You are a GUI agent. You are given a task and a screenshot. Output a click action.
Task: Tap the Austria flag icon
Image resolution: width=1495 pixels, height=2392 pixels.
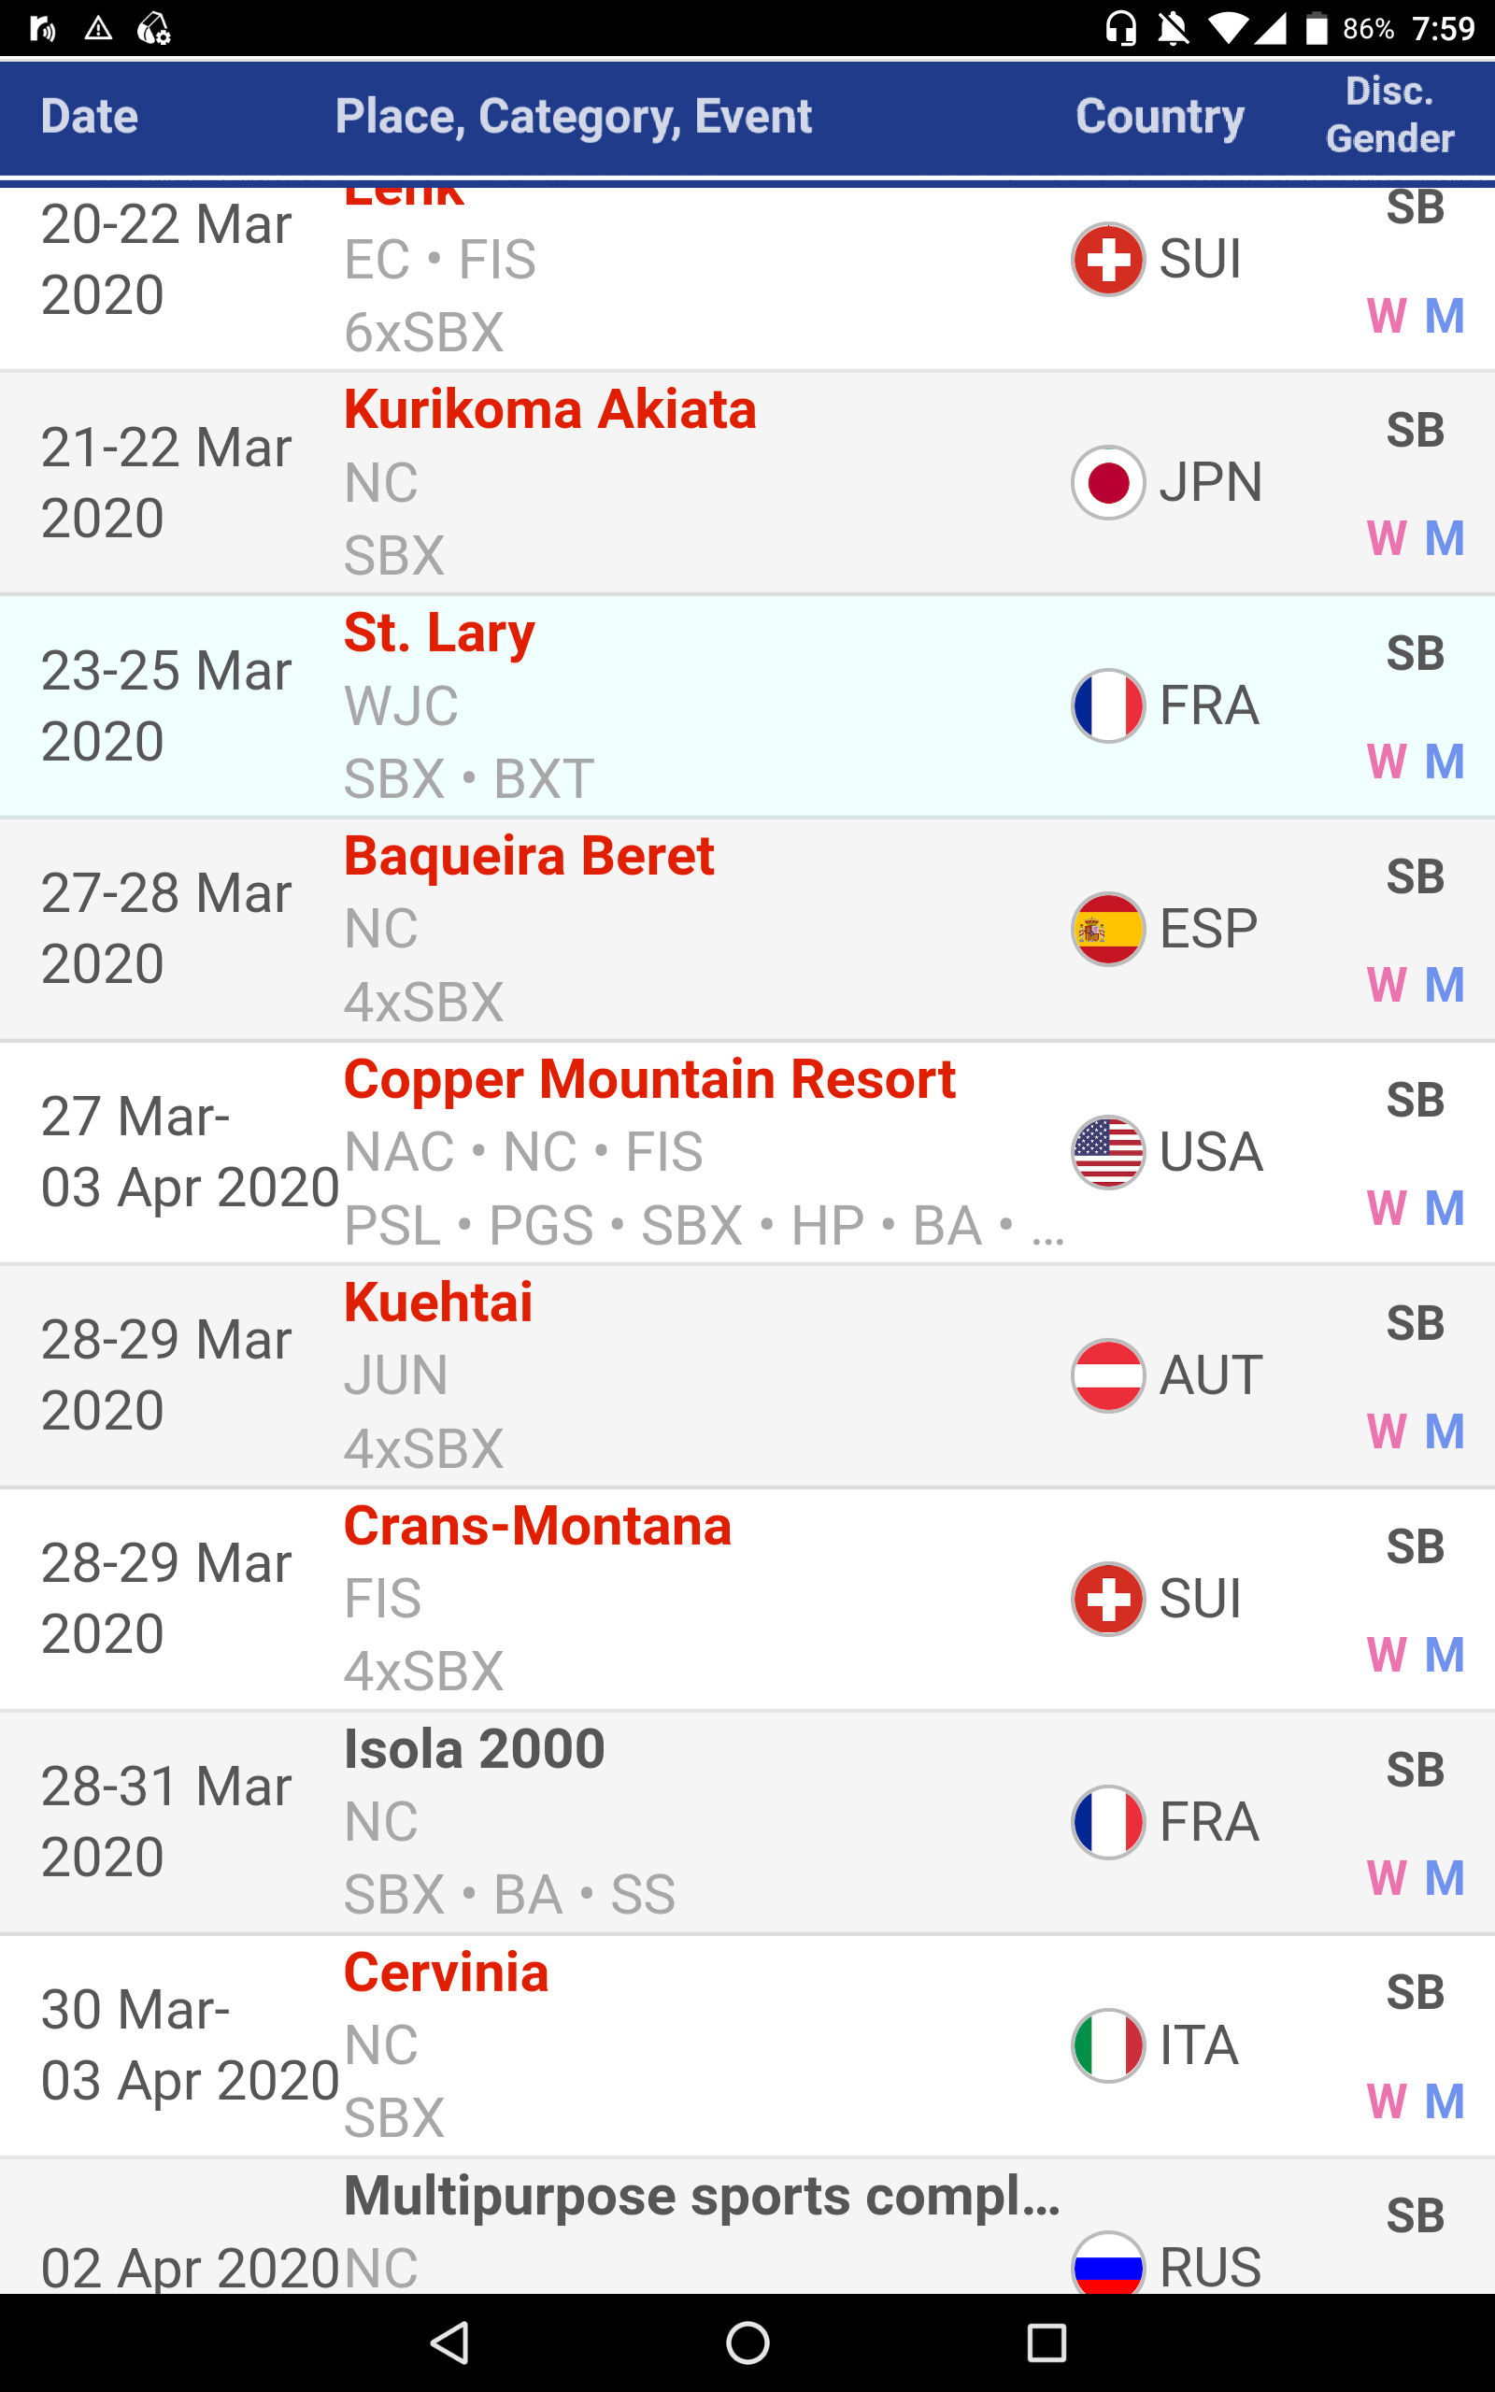[x=1107, y=1374]
